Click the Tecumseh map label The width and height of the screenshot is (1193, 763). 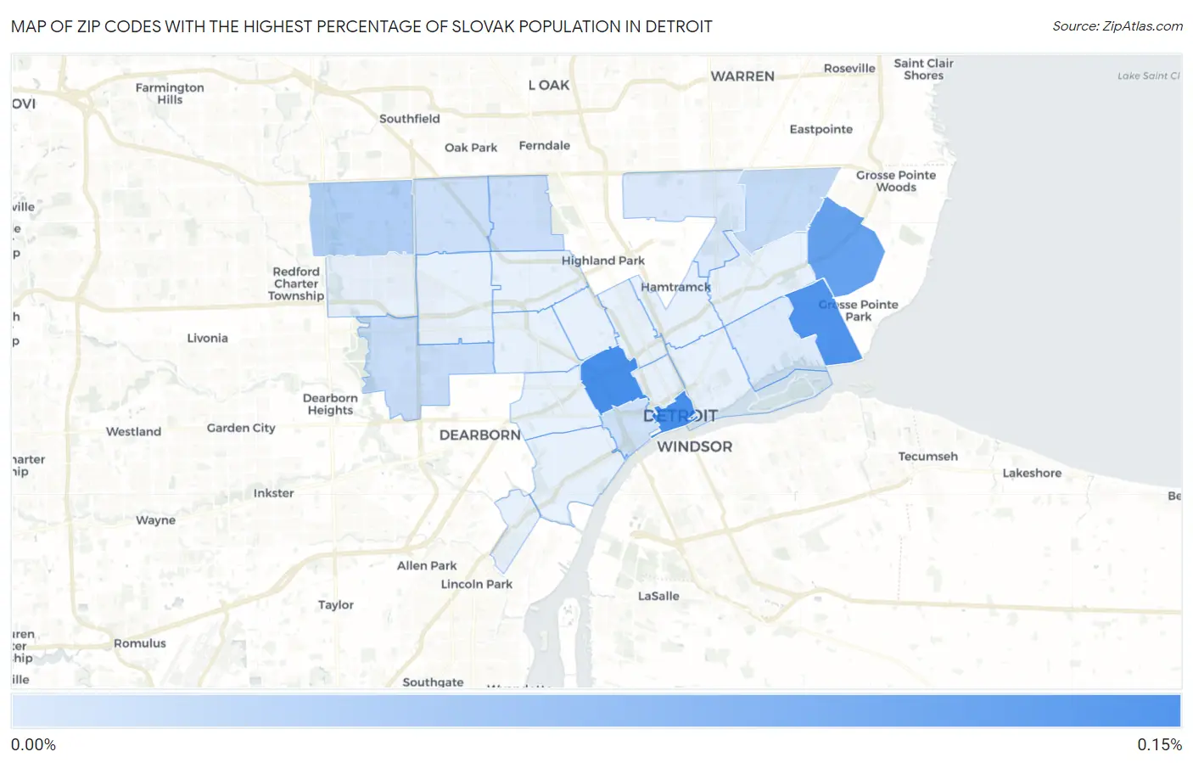tap(928, 457)
